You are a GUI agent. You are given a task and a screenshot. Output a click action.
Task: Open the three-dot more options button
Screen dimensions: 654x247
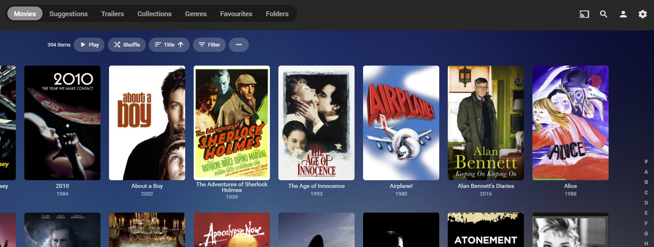[x=239, y=45]
